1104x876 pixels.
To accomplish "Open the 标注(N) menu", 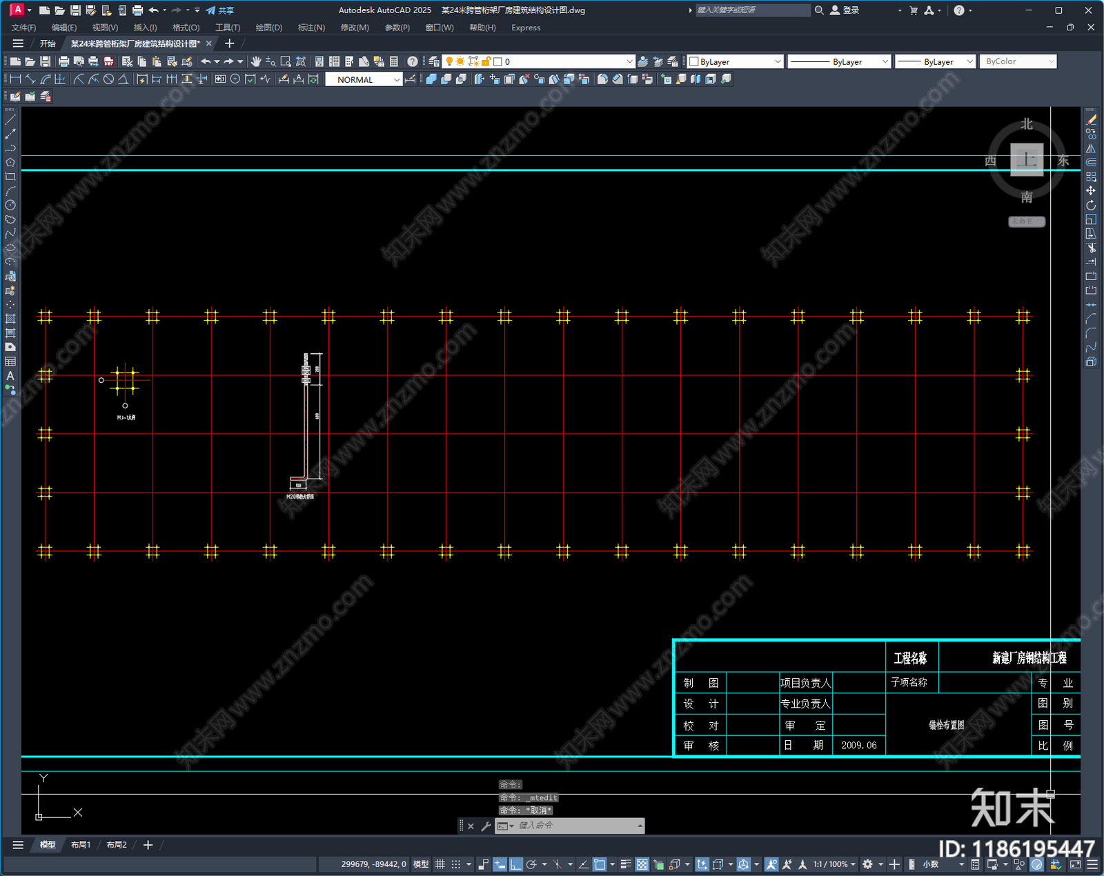I will (x=311, y=28).
